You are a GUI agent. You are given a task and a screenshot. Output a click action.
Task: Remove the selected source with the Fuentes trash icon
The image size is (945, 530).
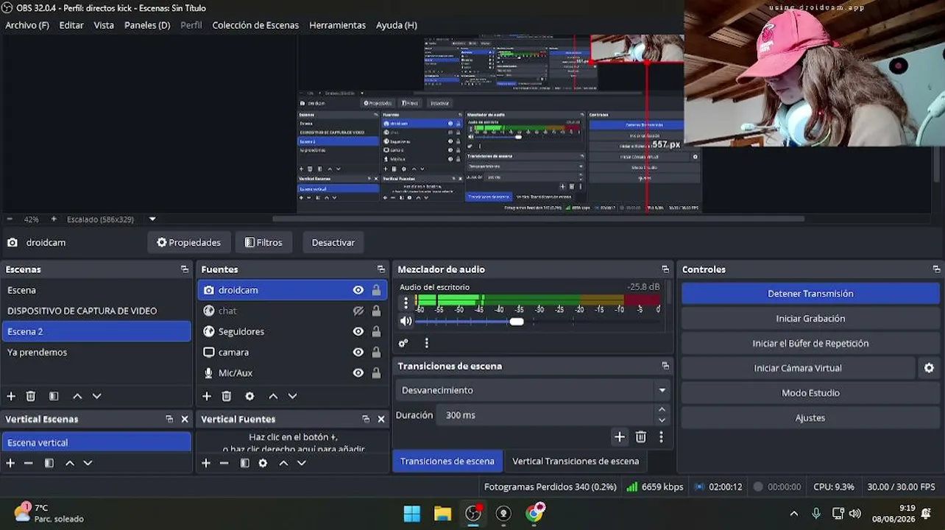pyautogui.click(x=227, y=396)
